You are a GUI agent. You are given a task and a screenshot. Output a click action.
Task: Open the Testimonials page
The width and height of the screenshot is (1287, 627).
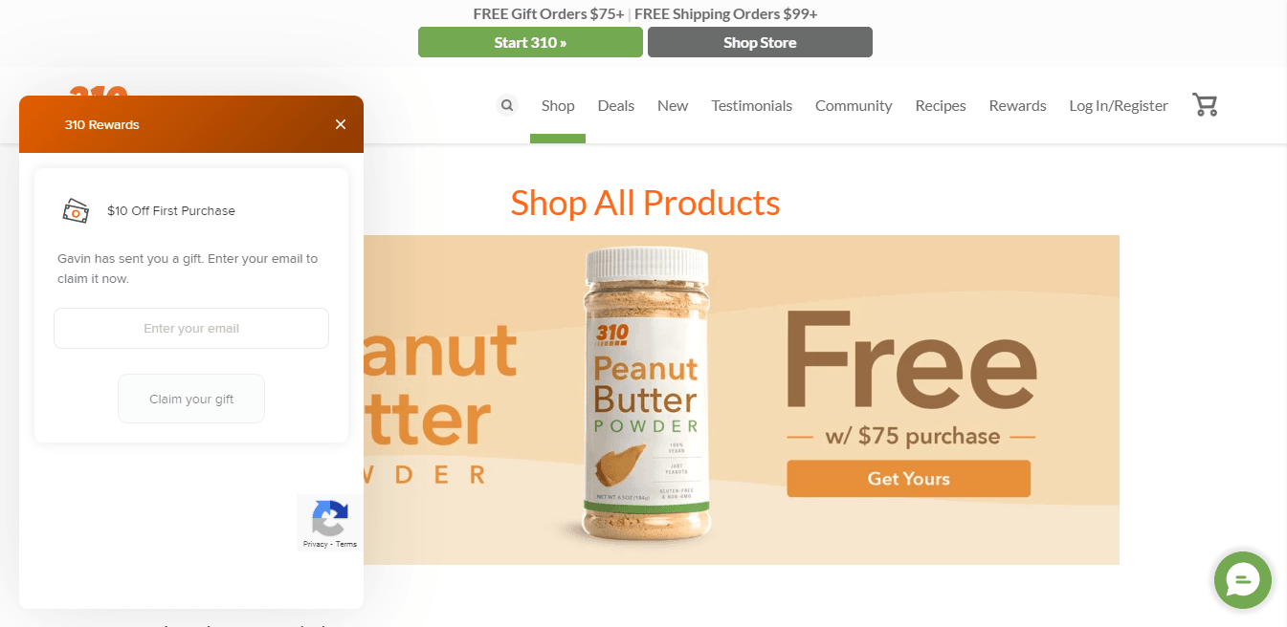click(751, 106)
